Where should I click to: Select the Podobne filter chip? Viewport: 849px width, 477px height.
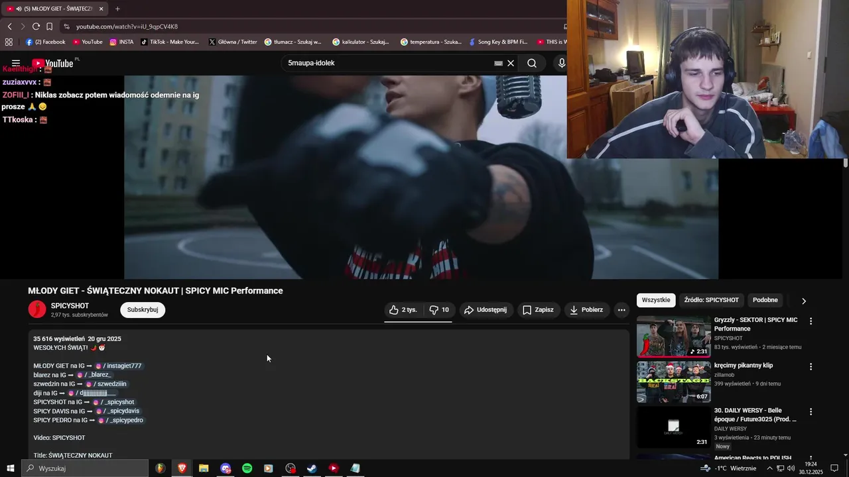[765, 300]
